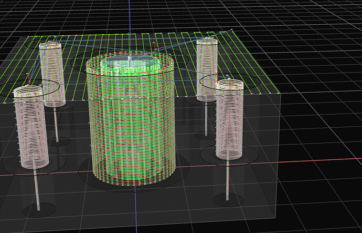Select the large central green coil cylinder
The image size is (362, 233).
coord(131,126)
